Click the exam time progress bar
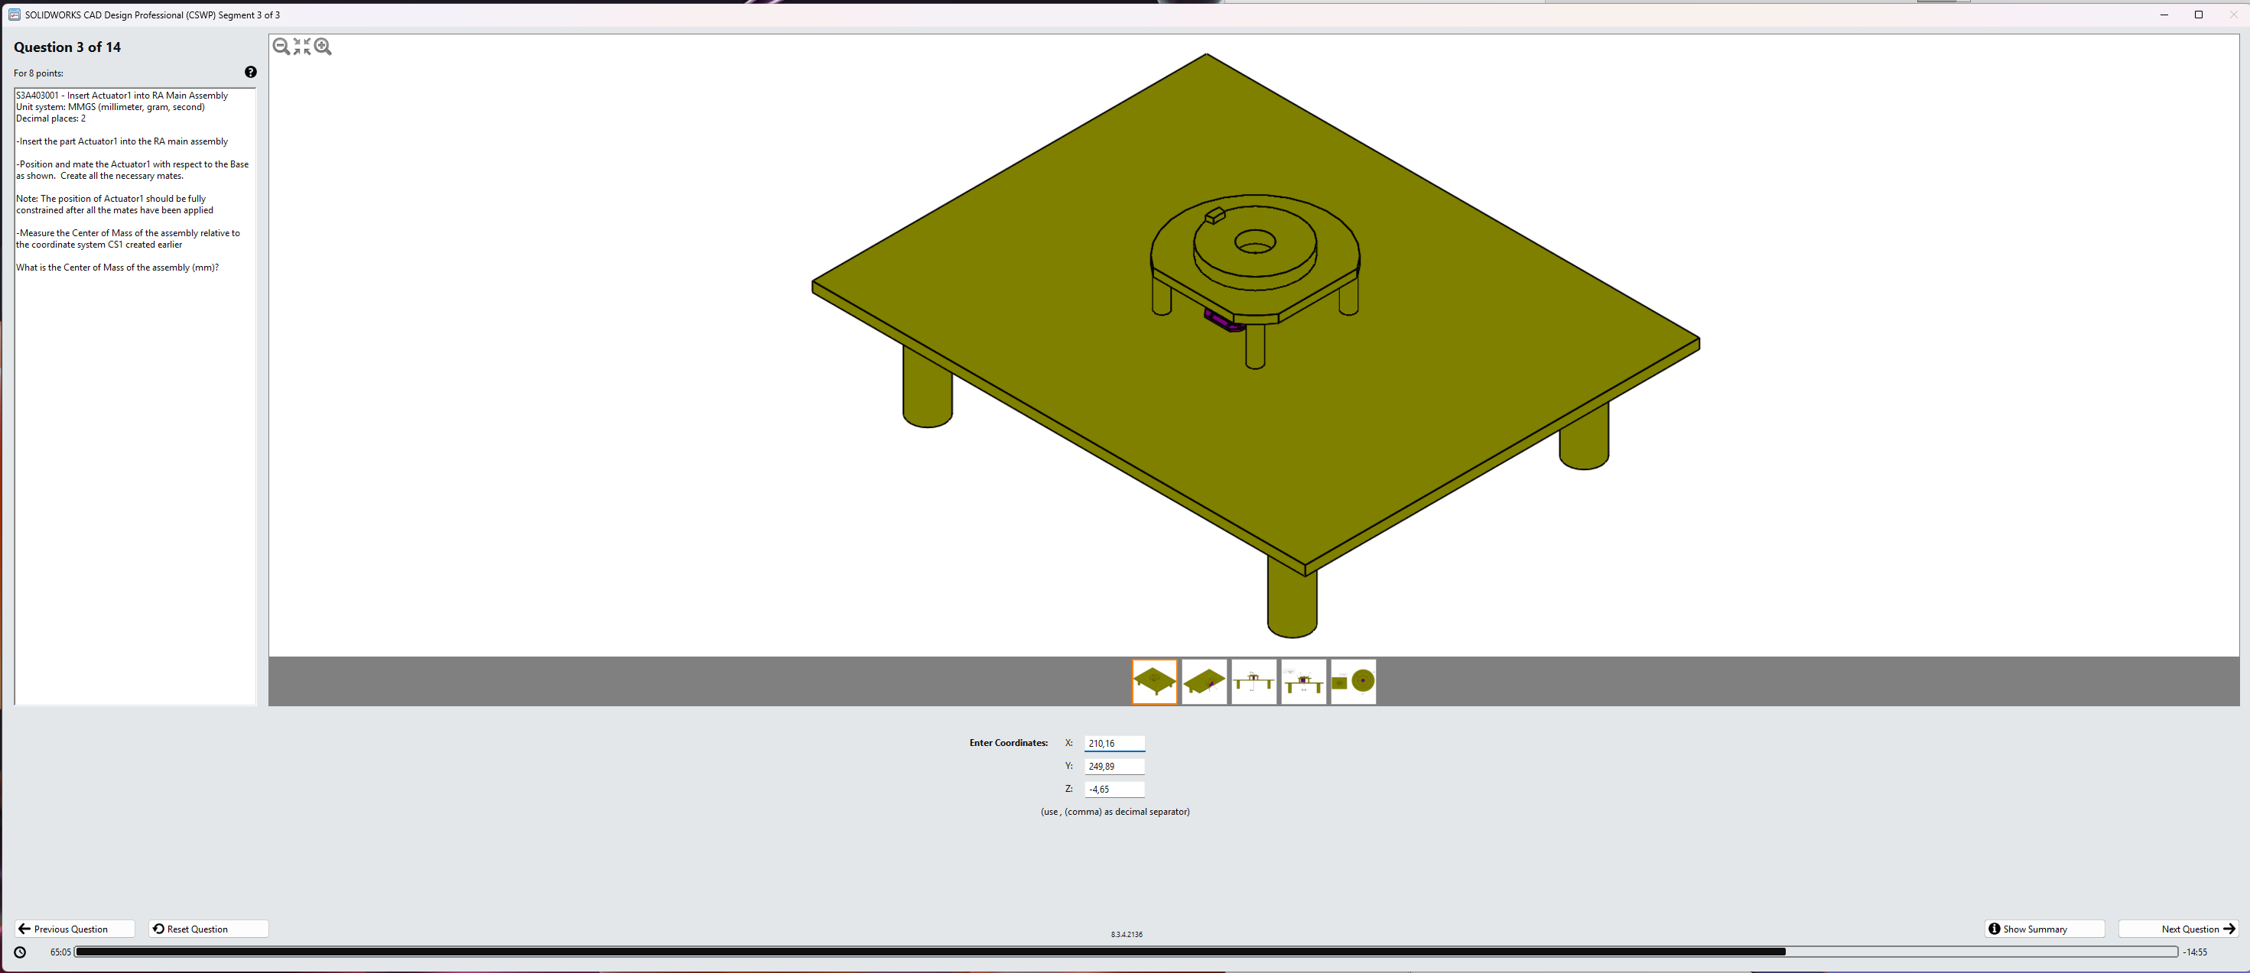Viewport: 2250px width, 973px height. pos(1125,952)
